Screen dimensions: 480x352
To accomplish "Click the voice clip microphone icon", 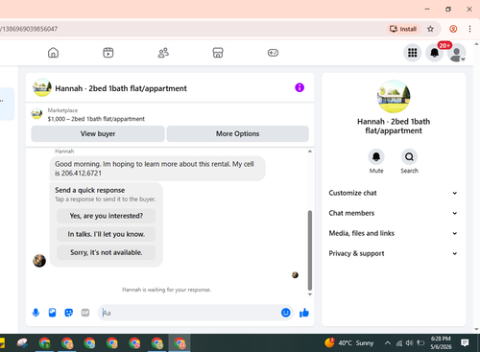I will 36,313.
